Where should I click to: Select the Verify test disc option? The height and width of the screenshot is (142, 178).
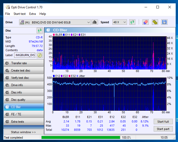24,78
